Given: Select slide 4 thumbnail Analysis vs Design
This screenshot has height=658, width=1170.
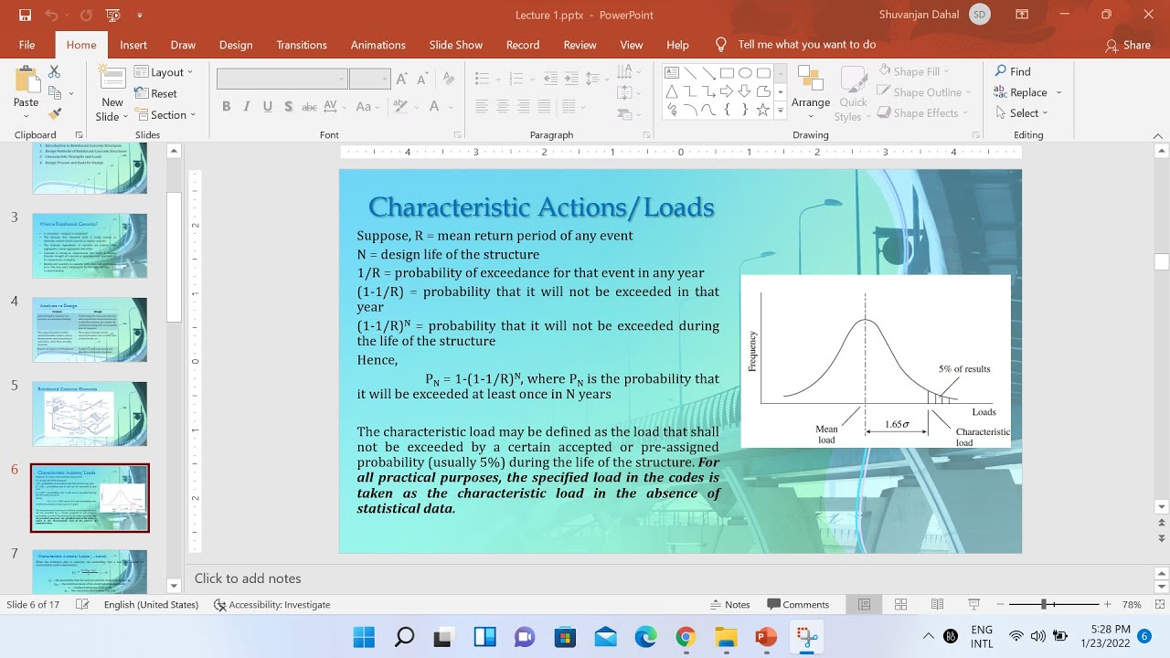Looking at the screenshot, I should click(x=90, y=330).
